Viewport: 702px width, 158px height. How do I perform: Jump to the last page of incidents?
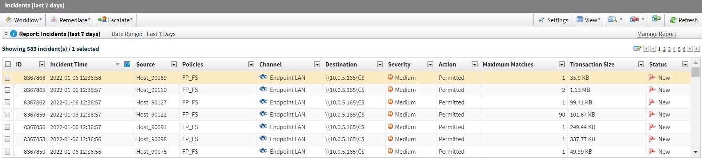coord(697,49)
